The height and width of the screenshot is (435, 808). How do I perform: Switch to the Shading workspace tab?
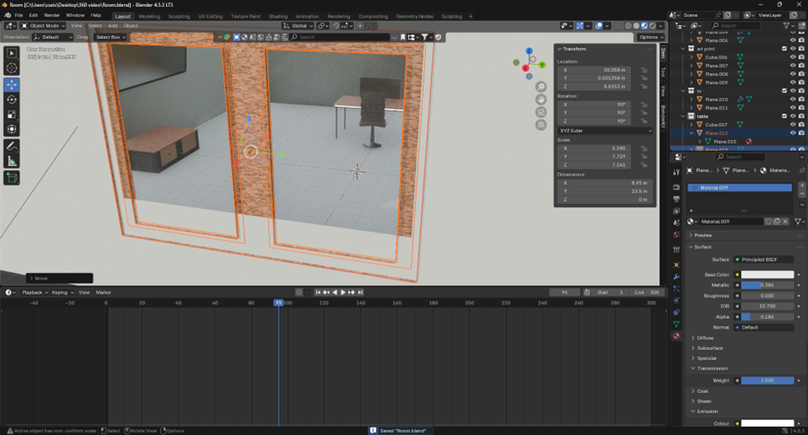[x=278, y=16]
